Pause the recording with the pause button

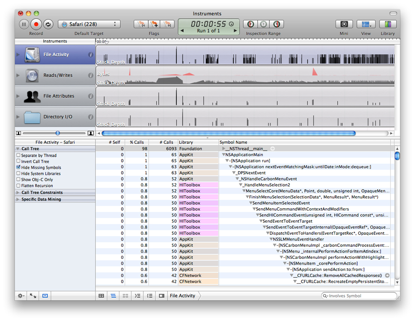pyautogui.click(x=24, y=24)
